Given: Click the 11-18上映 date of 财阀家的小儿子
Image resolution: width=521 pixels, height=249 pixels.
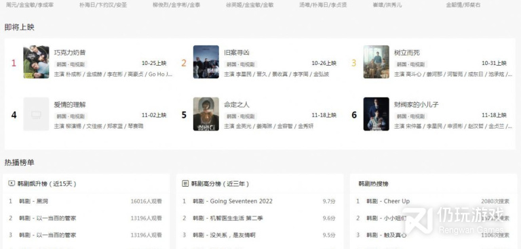Looking at the screenshot, I should pos(494,115).
